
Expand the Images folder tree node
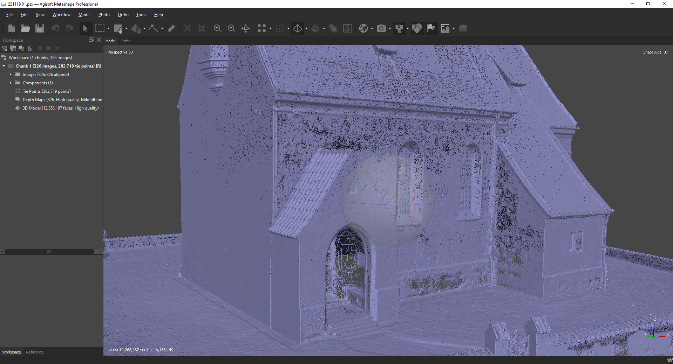pyautogui.click(x=11, y=75)
